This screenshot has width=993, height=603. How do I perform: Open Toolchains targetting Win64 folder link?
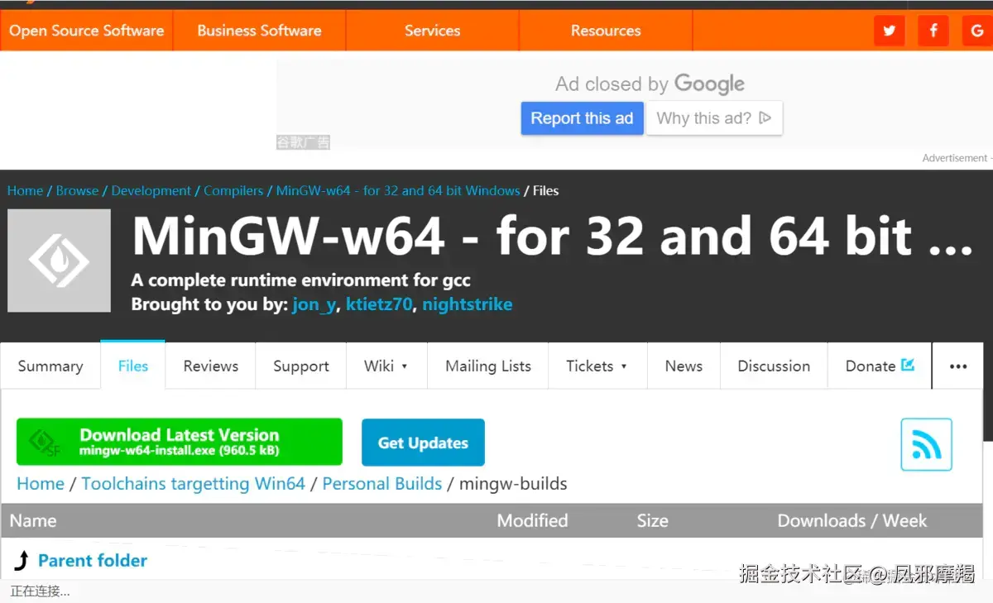click(194, 484)
